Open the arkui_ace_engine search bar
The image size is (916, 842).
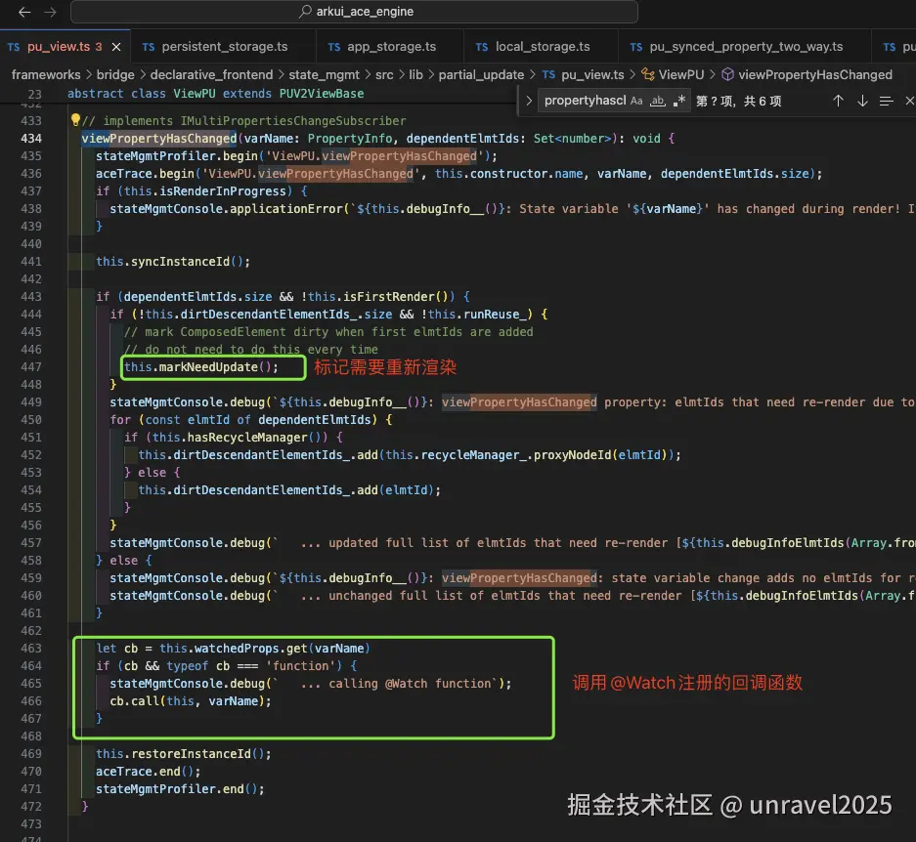[x=354, y=12]
